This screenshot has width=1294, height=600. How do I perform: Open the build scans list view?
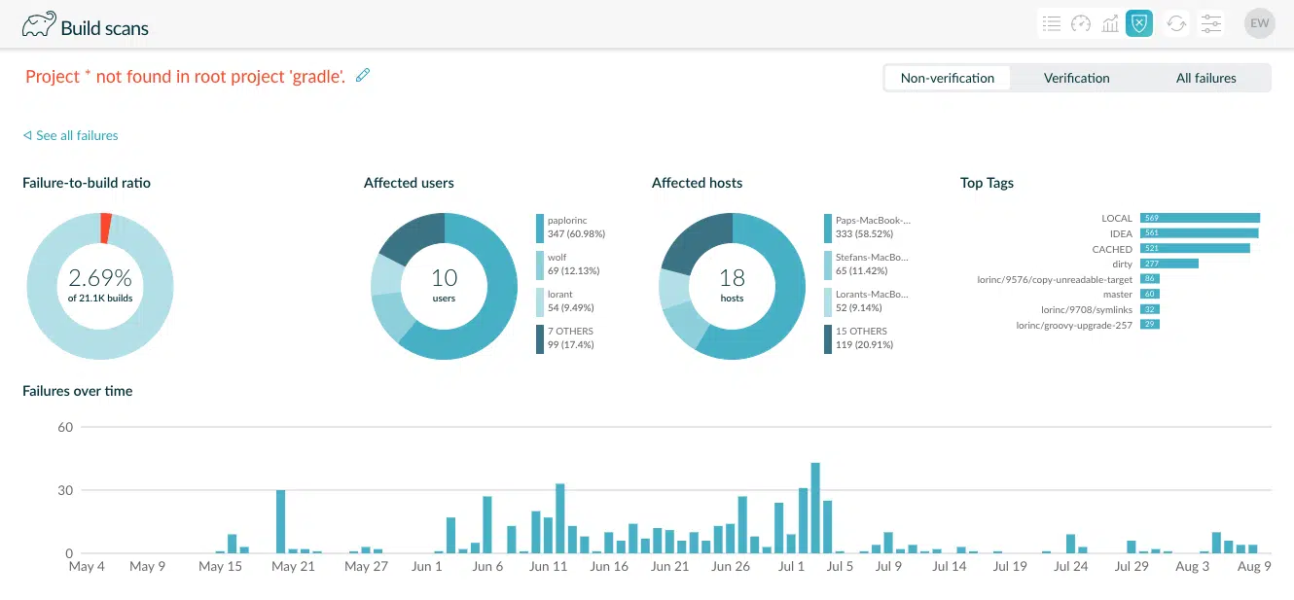pyautogui.click(x=1052, y=22)
